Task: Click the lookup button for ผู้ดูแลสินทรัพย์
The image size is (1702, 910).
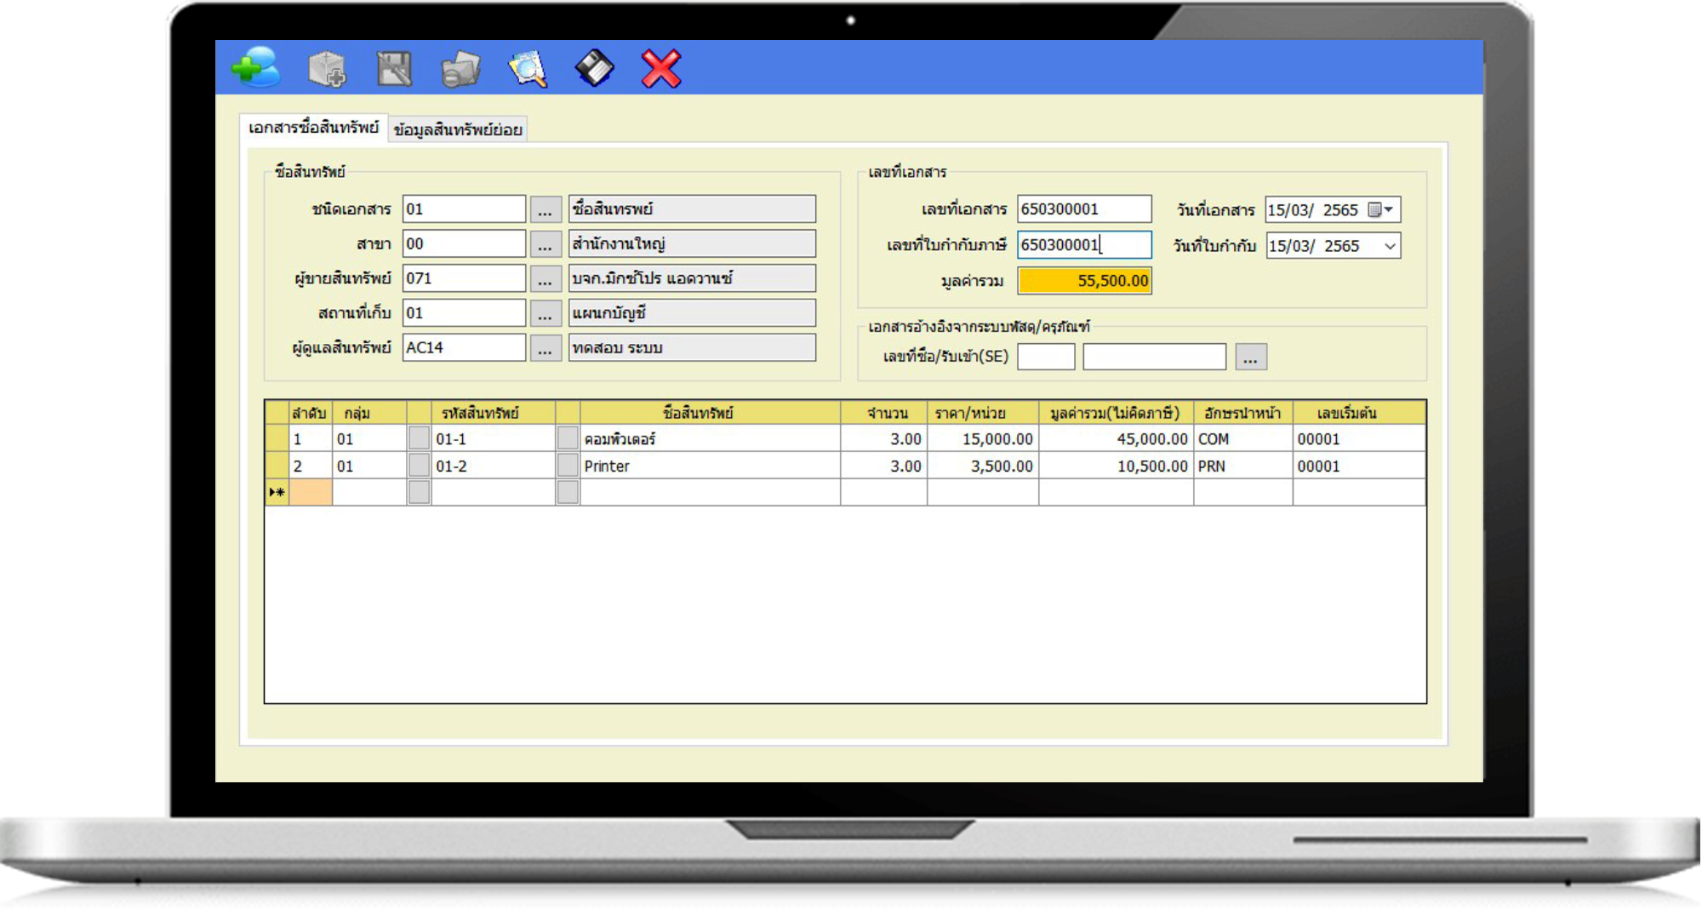Action: (x=545, y=348)
